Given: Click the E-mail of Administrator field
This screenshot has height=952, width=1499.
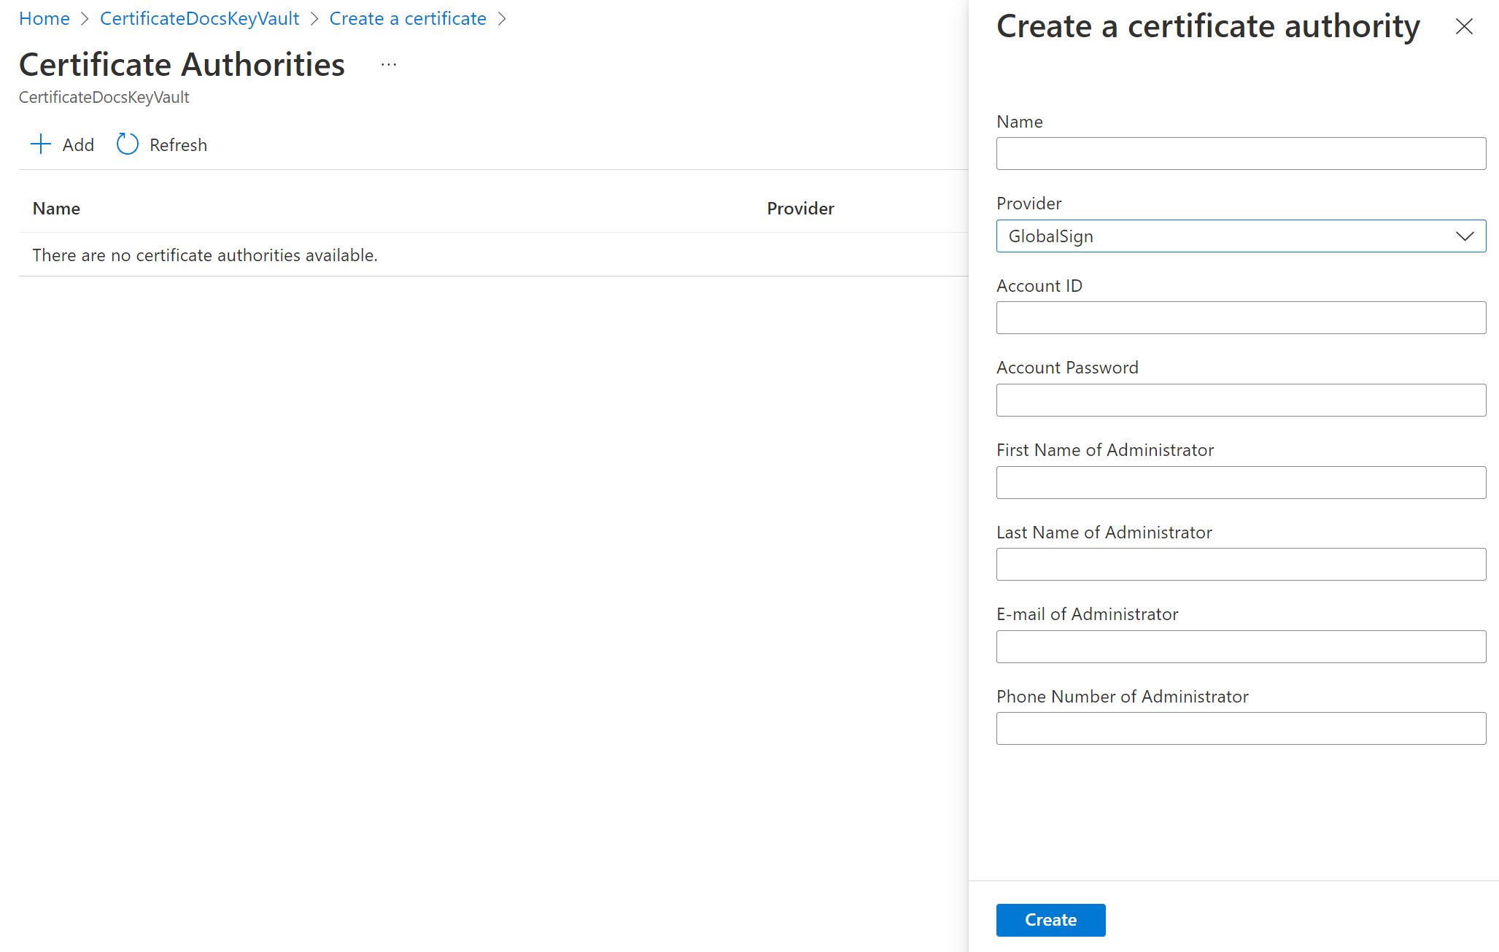Looking at the screenshot, I should coord(1242,647).
